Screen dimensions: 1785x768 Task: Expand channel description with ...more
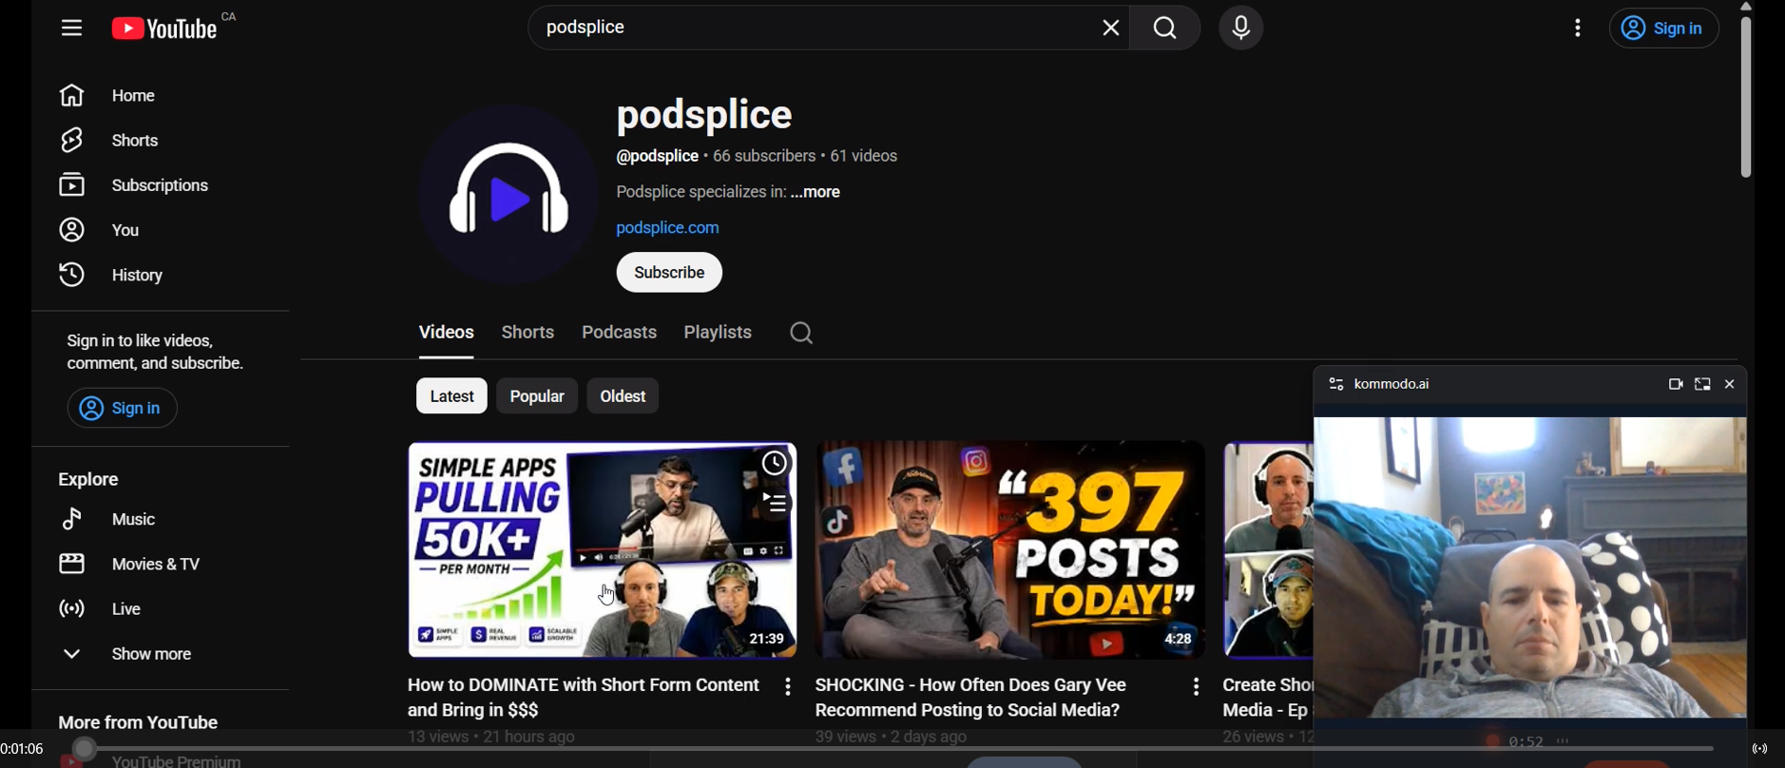tap(816, 193)
